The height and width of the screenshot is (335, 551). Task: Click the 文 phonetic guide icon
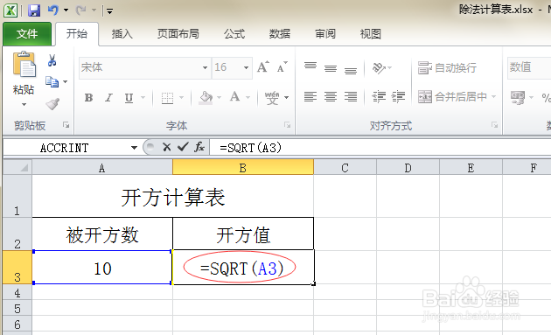coord(272,98)
